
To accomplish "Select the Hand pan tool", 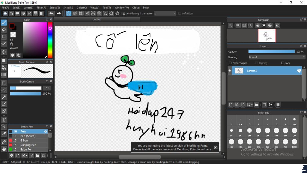I will click(x=4, y=149).
